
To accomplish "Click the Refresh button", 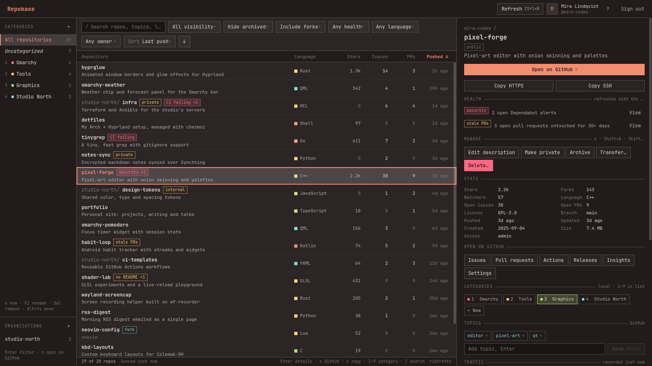I will [x=520, y=9].
